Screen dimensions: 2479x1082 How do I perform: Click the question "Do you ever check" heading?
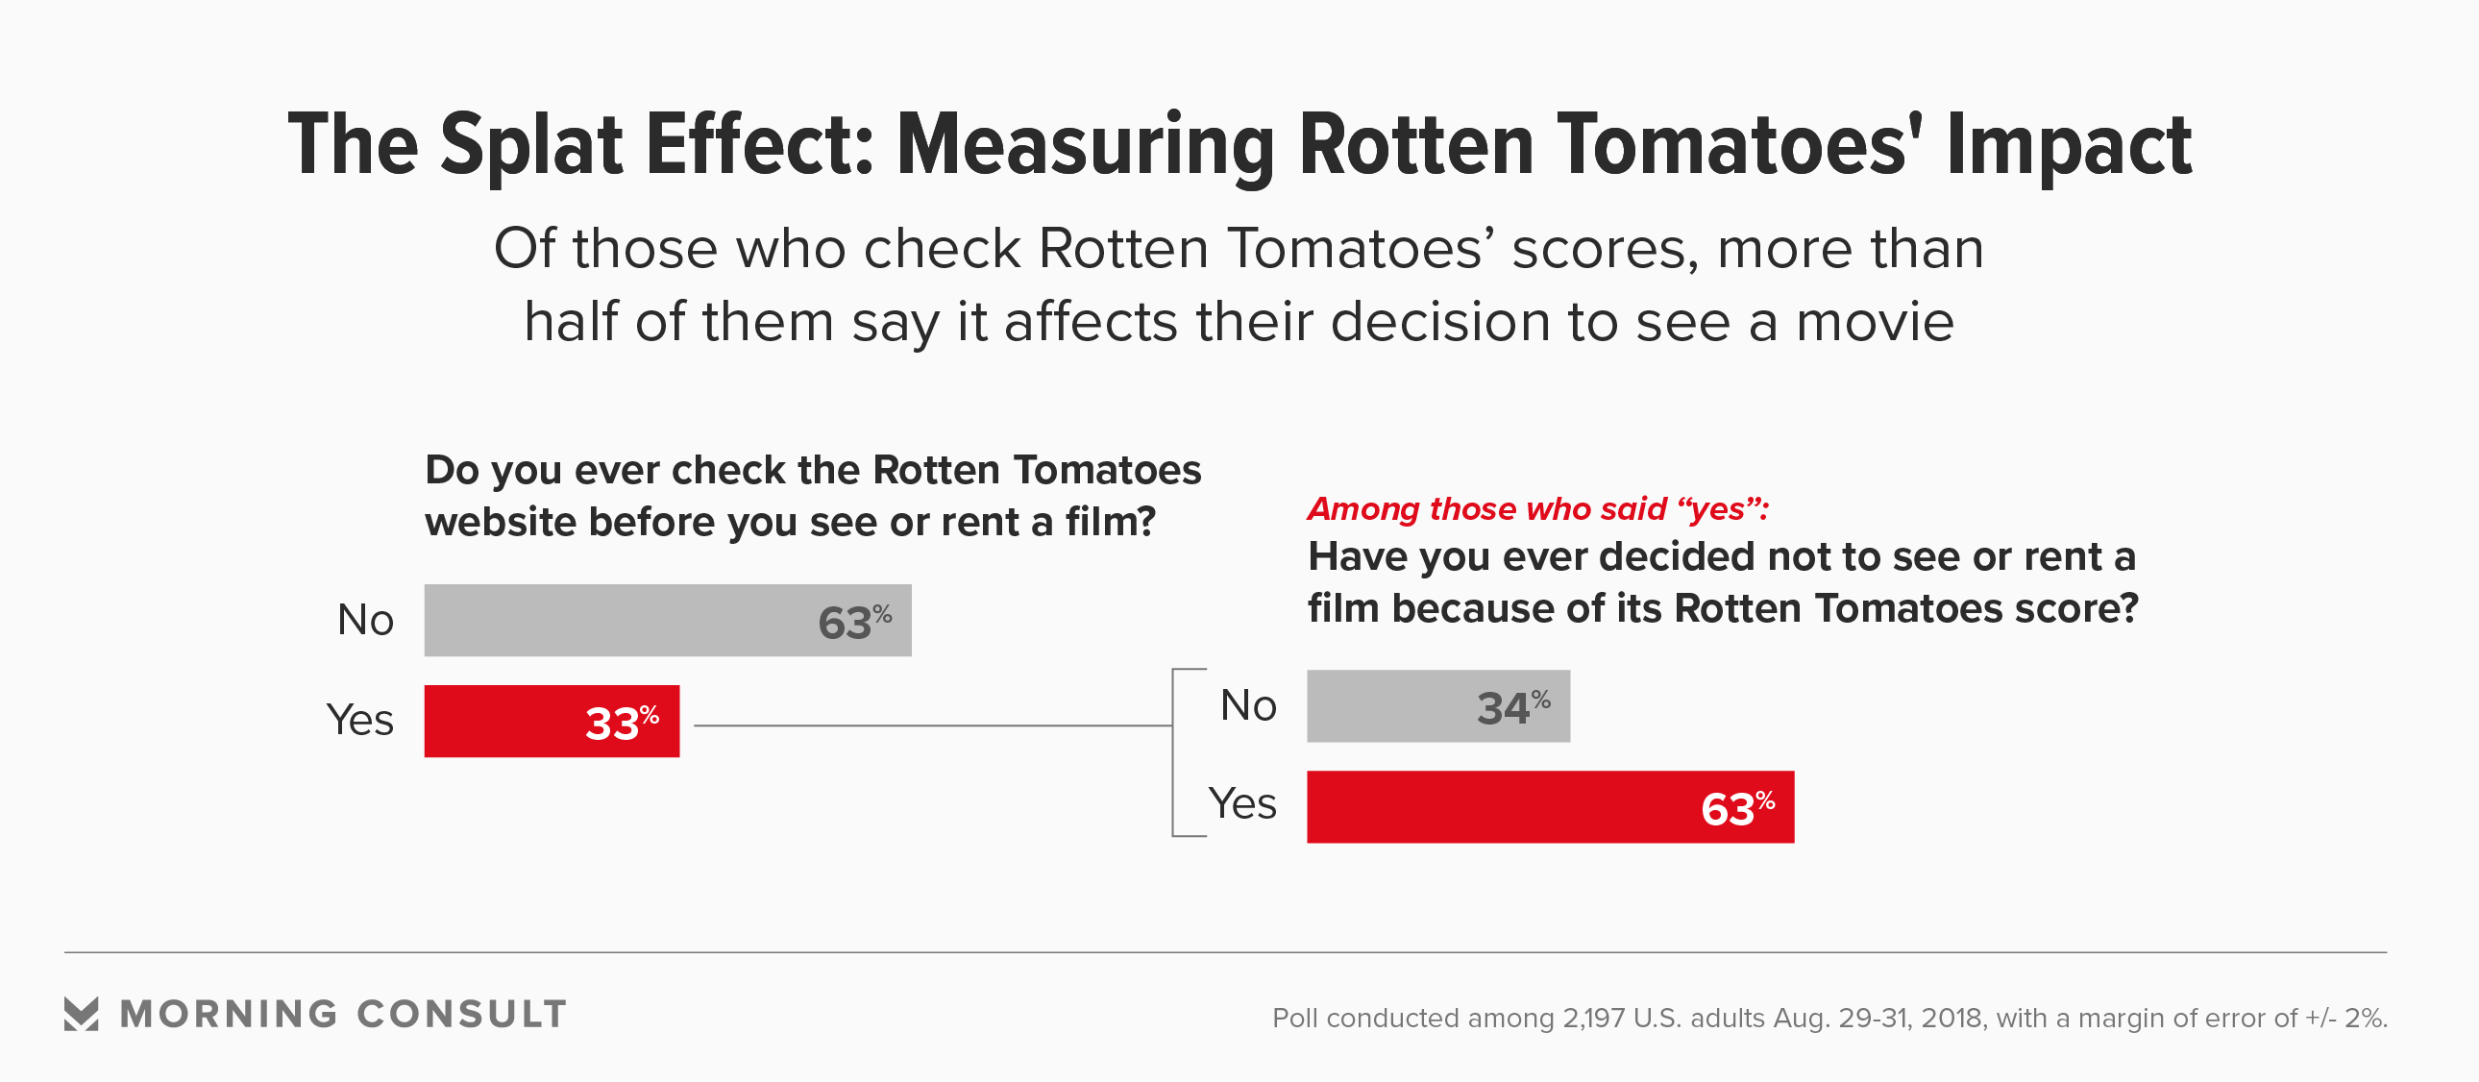pyautogui.click(x=812, y=496)
